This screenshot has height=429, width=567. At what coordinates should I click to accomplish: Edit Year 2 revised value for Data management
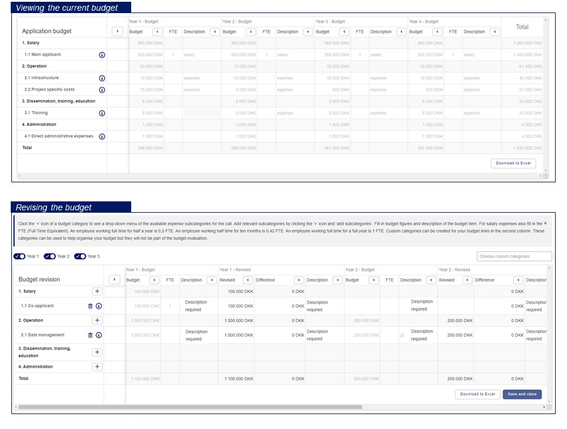coord(456,335)
